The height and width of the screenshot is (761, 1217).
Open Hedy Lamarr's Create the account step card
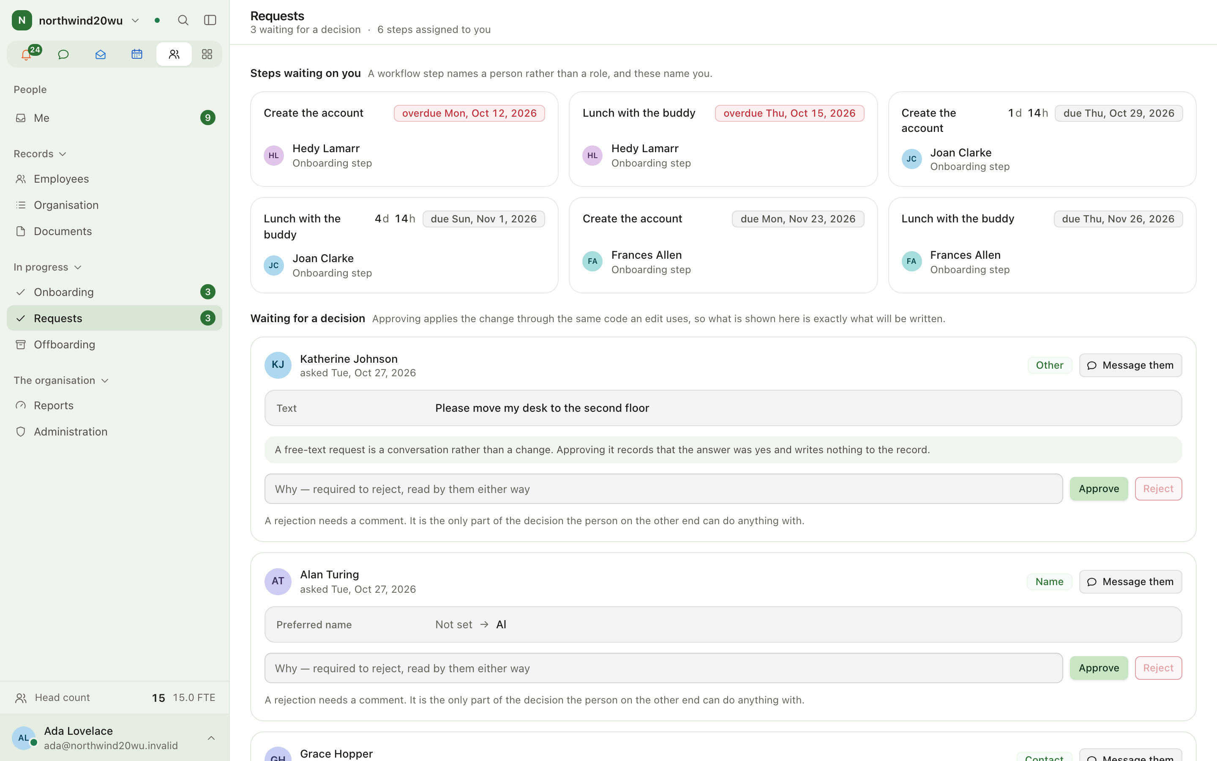404,139
